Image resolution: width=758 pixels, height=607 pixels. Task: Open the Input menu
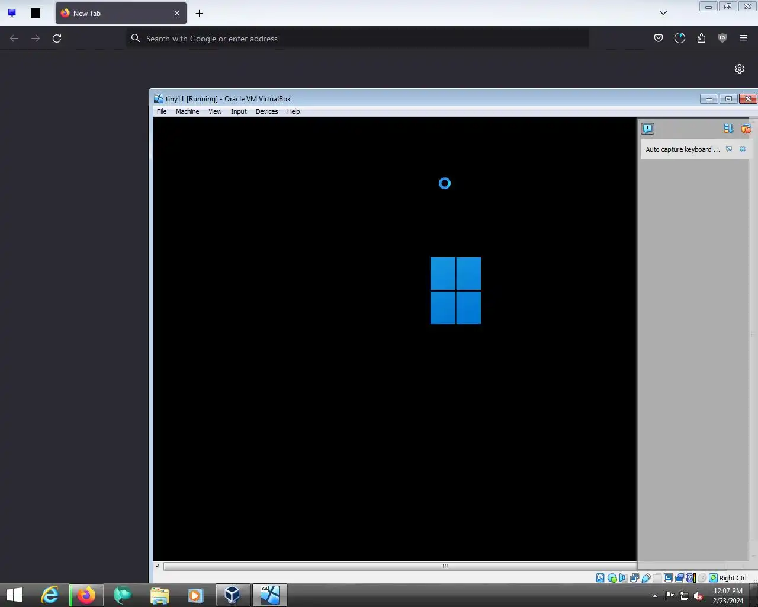(x=239, y=111)
